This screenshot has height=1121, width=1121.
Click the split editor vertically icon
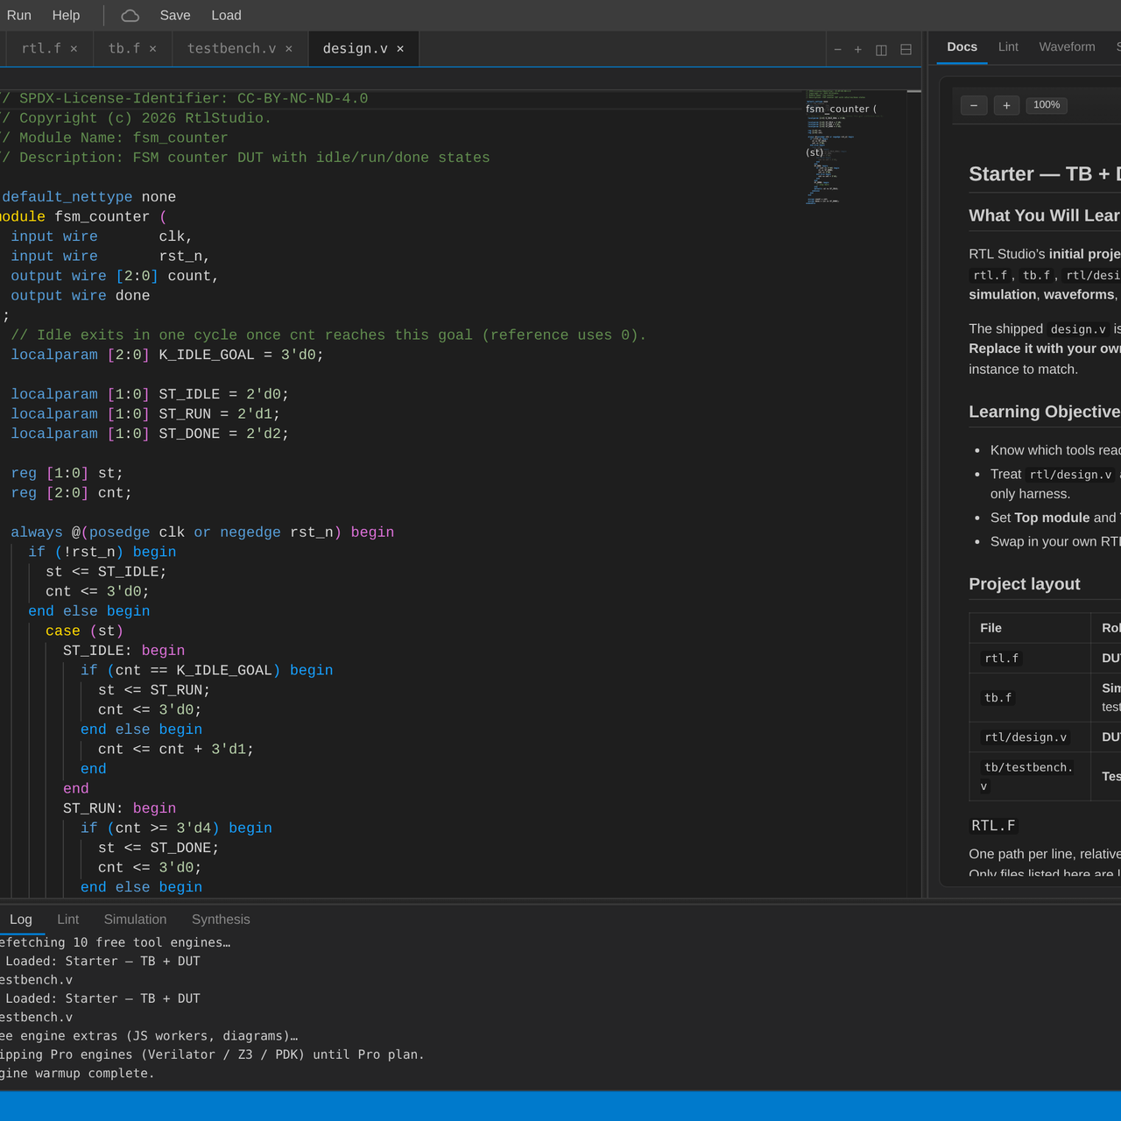pos(881,50)
